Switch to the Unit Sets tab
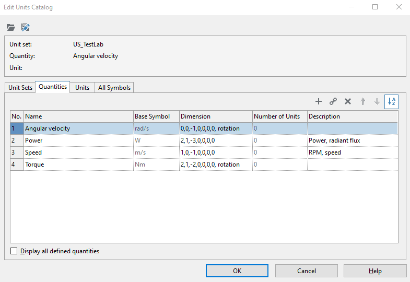 (x=20, y=88)
